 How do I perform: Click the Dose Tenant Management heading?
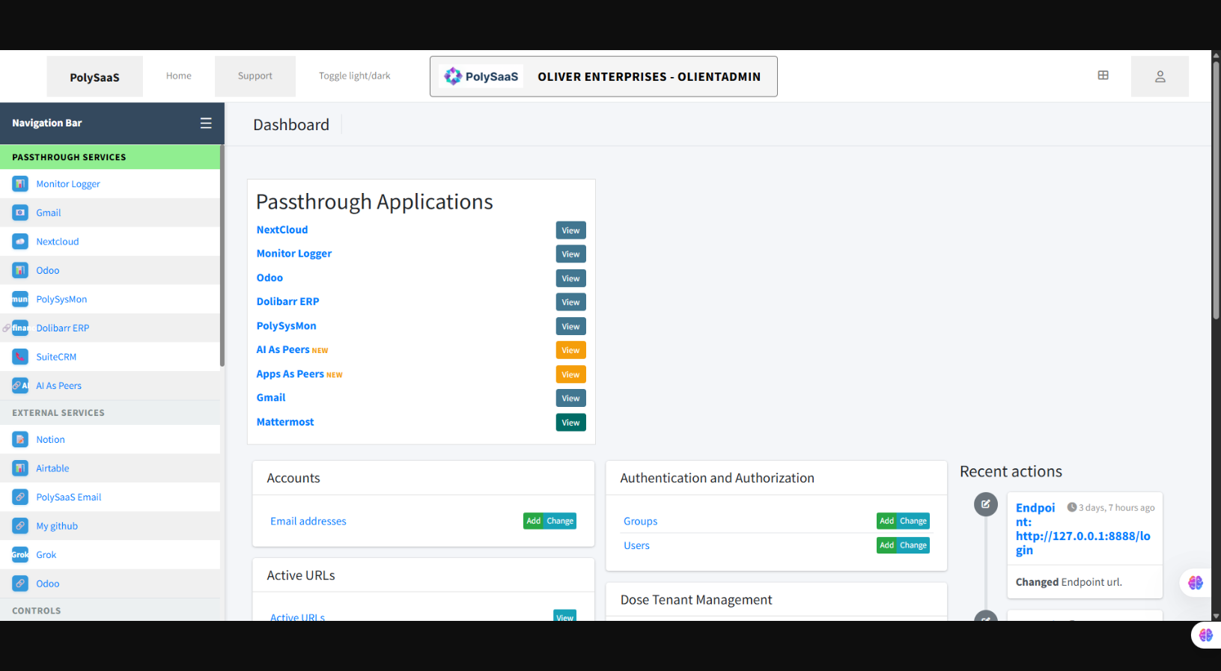[696, 600]
